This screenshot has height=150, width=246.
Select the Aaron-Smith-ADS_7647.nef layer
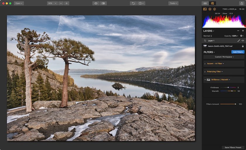click(x=224, y=46)
